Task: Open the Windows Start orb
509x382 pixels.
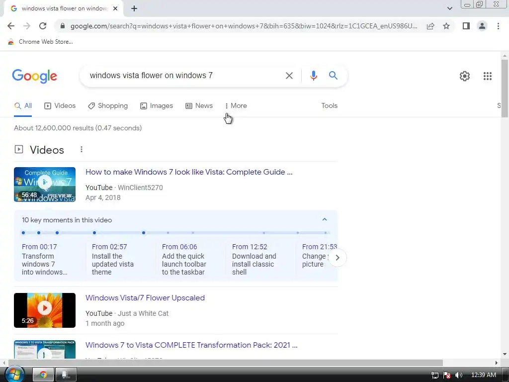Action: point(14,375)
